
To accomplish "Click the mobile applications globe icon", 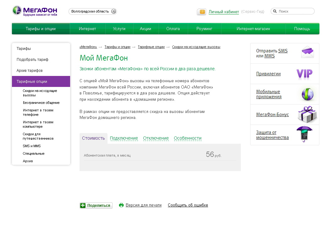I will click(x=307, y=94).
